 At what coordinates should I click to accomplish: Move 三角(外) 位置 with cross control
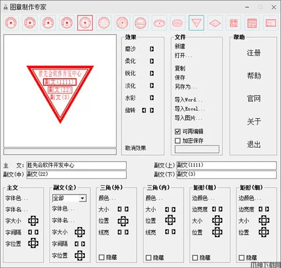(123, 221)
